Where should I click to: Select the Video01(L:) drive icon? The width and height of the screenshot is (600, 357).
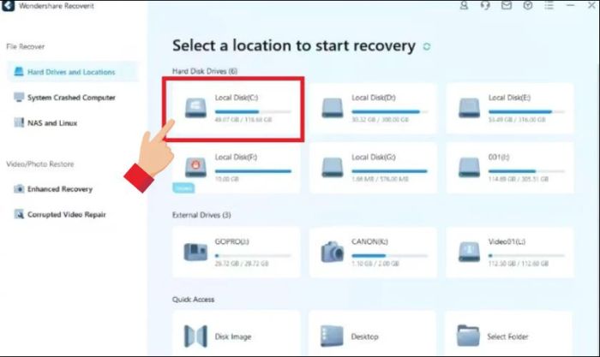coord(469,252)
